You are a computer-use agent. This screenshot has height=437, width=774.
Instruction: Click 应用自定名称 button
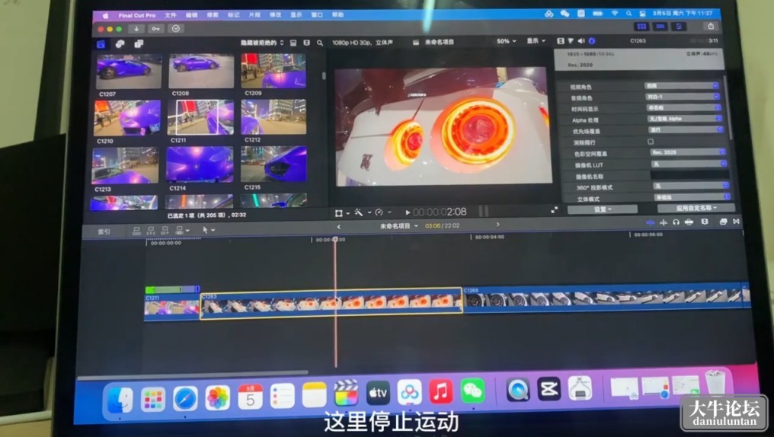696,208
